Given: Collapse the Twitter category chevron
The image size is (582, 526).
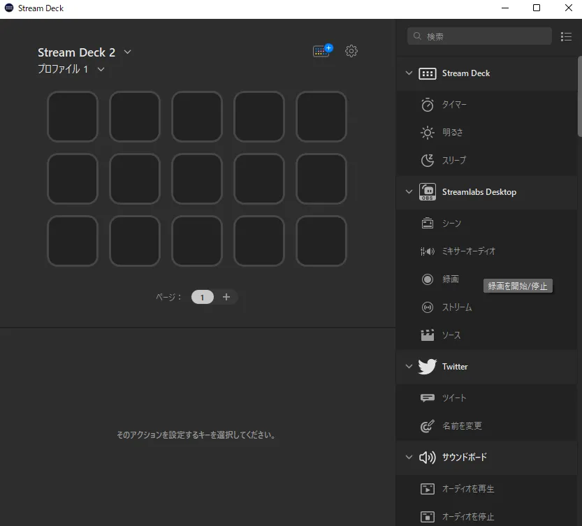Looking at the screenshot, I should click(x=409, y=366).
